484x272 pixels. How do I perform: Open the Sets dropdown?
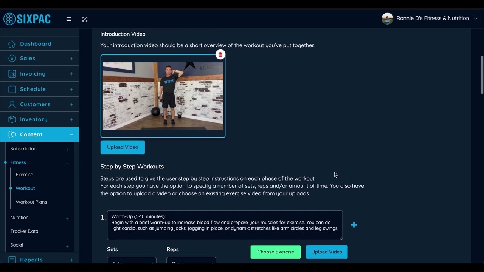[132, 261]
